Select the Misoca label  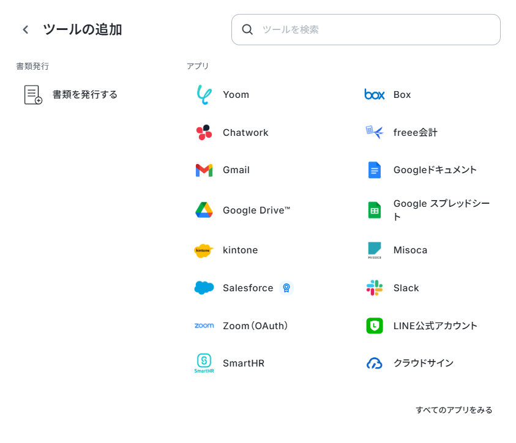coord(410,250)
